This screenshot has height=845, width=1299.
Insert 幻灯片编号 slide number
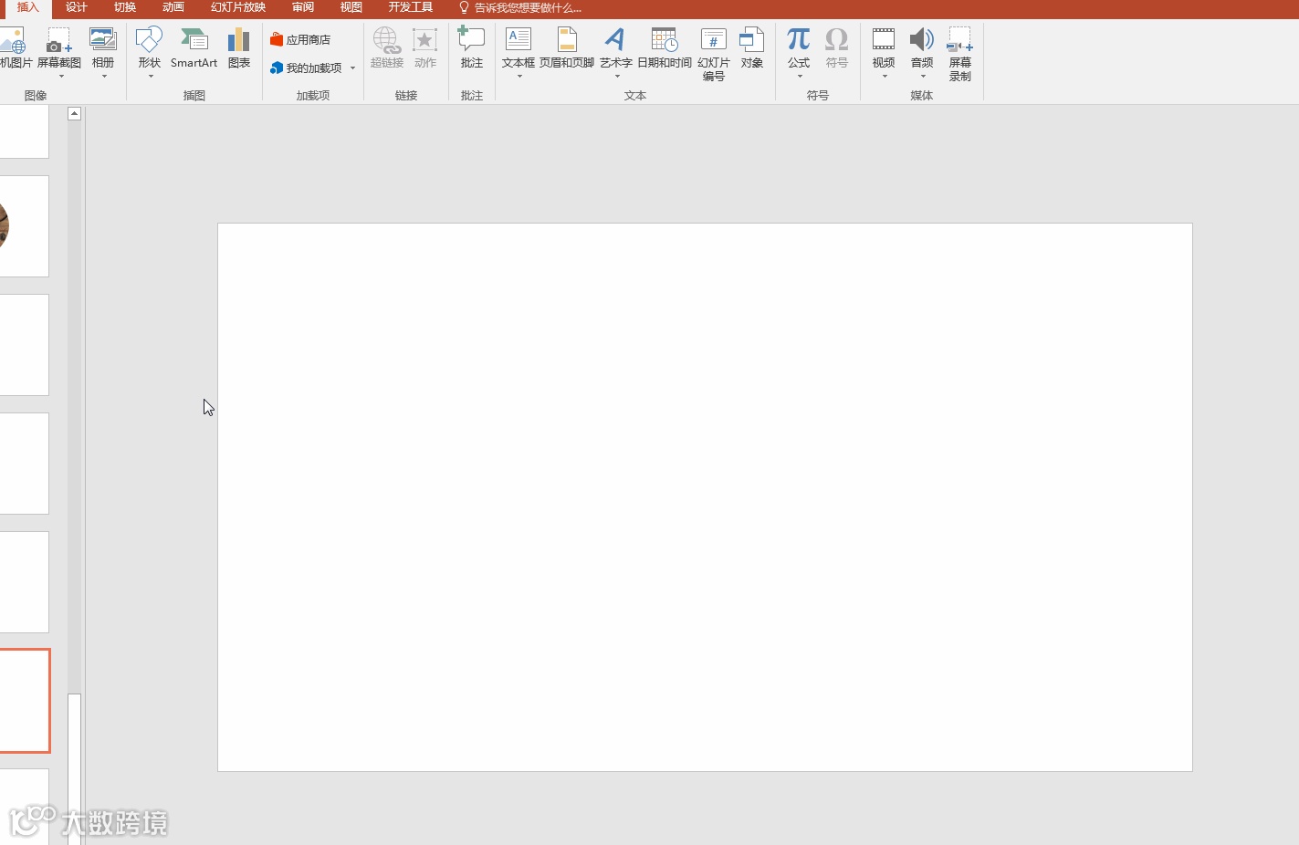click(x=714, y=55)
